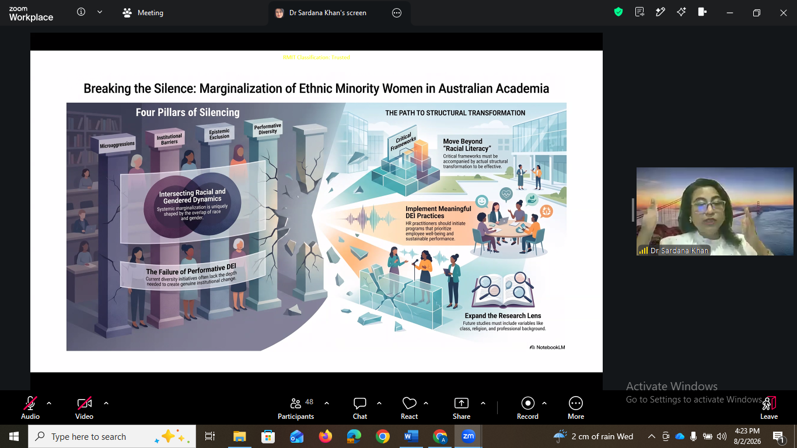Open the Participants panel
Viewport: 797px width, 448px height.
(x=296, y=408)
